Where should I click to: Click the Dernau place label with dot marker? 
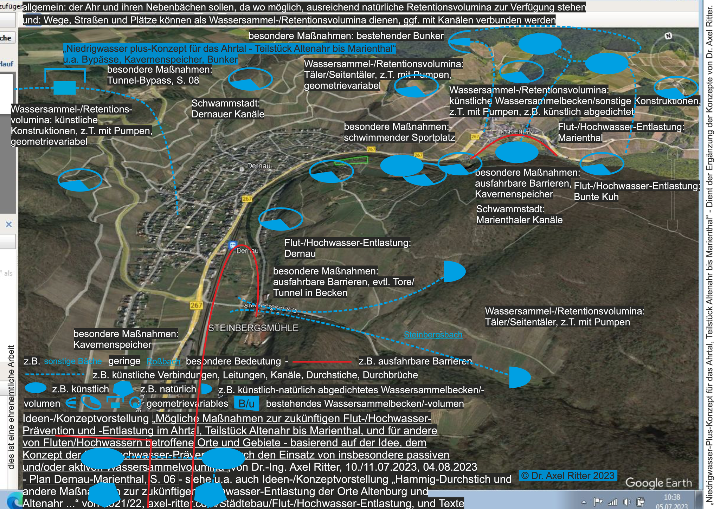(256, 166)
